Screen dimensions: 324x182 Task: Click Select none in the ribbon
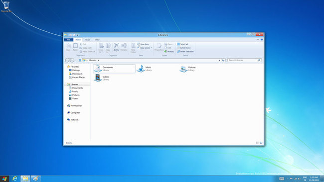184,48
